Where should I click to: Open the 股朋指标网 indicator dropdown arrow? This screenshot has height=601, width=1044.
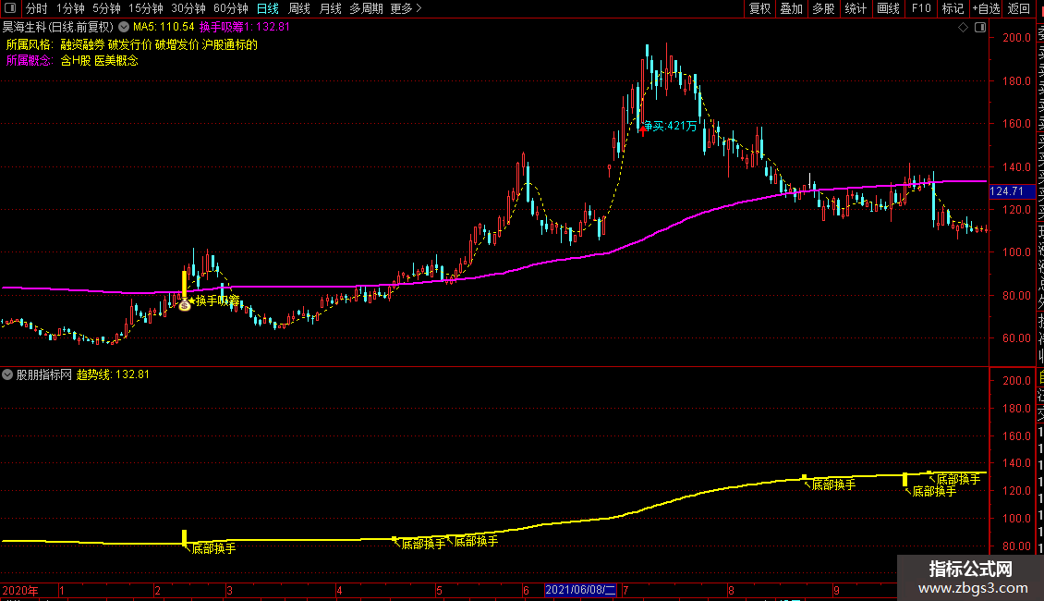click(x=7, y=374)
